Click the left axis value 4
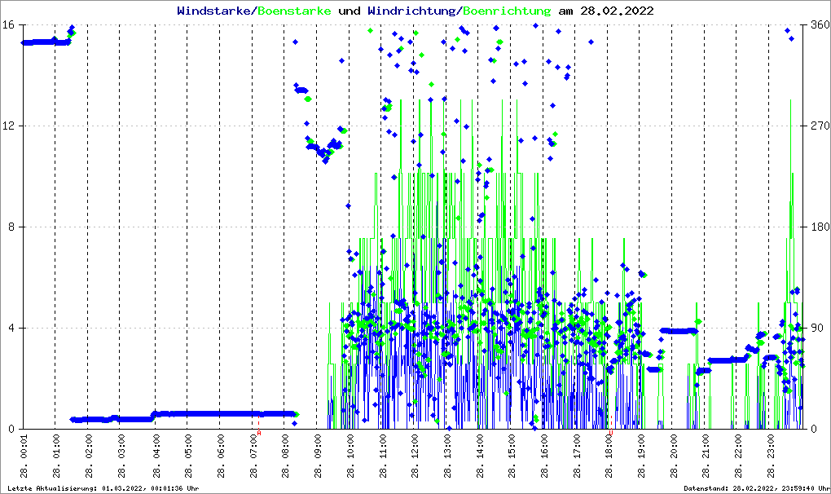 click(x=11, y=328)
